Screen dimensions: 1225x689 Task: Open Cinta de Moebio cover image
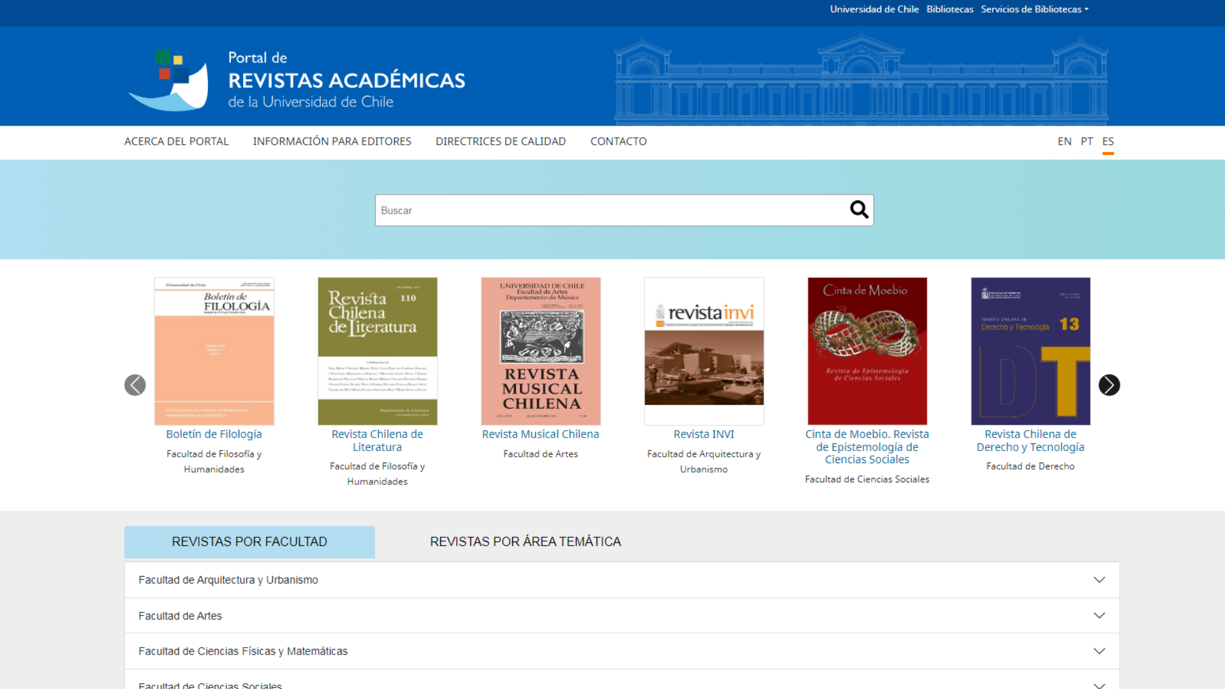(x=868, y=351)
